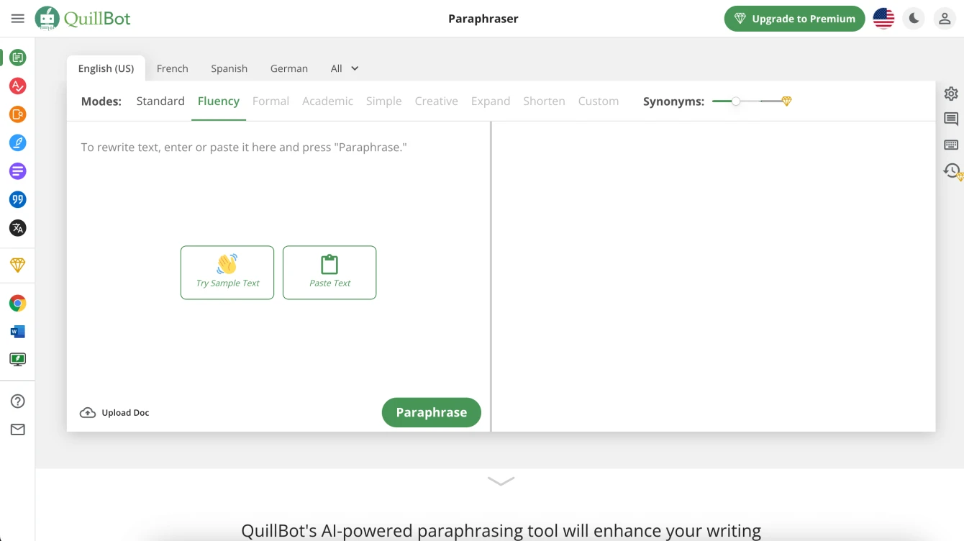Viewport: 964px width, 541px height.
Task: Open the Word add-in icon
Action: 18,332
